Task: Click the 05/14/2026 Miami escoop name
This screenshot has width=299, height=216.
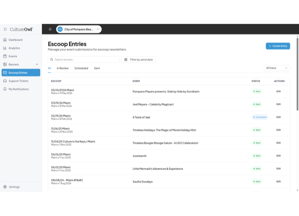Action: pyautogui.click(x=63, y=90)
